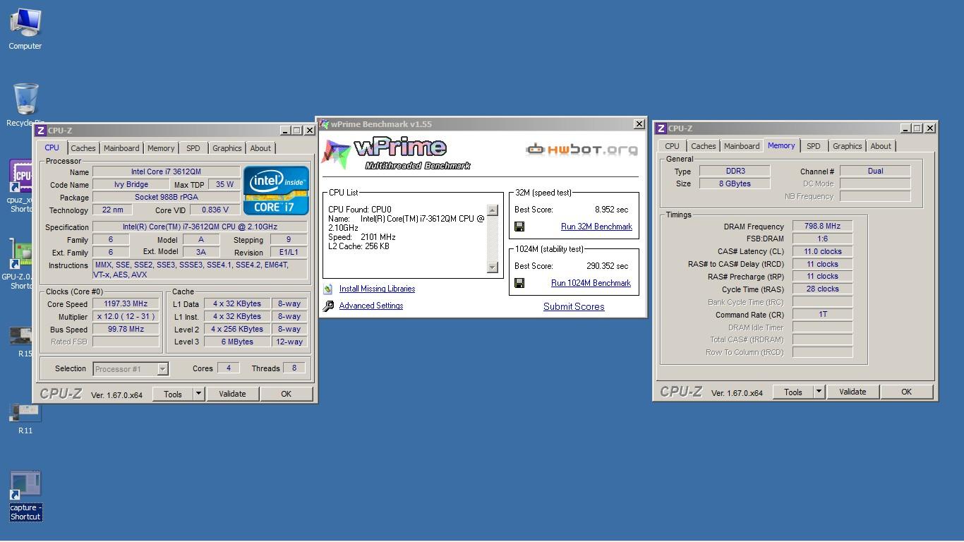Expand Tools dropdown arrow in left CPU-Z

pyautogui.click(x=198, y=395)
